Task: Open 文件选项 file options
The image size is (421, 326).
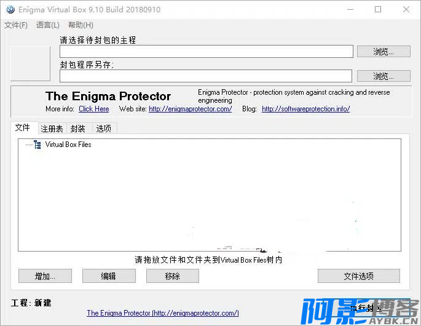Action: (x=359, y=276)
